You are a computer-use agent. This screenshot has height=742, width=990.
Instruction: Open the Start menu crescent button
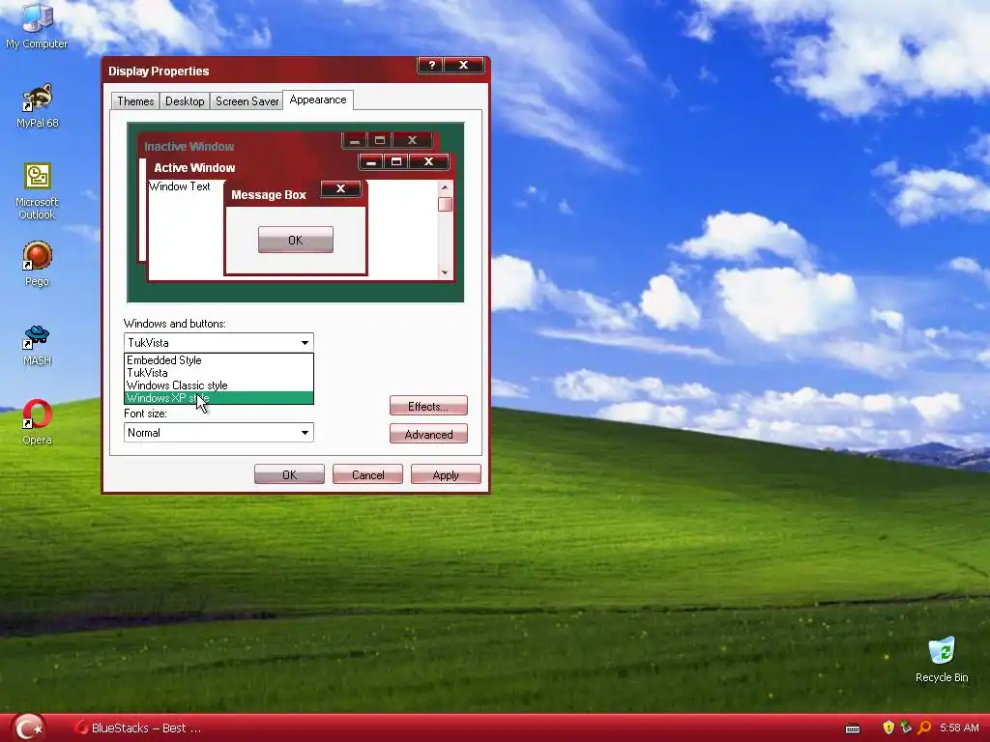tap(28, 728)
